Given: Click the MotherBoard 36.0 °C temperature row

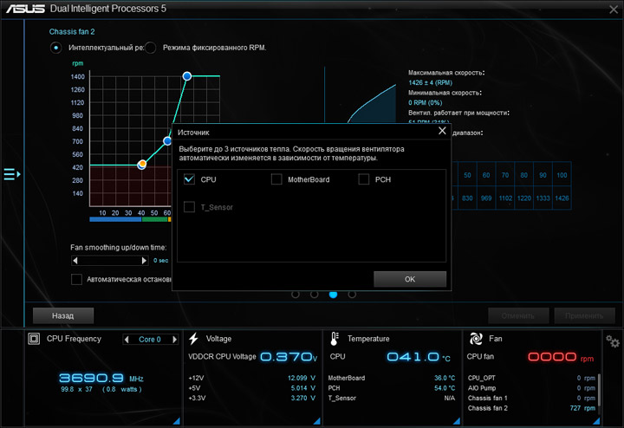Looking at the screenshot, I should 392,378.
